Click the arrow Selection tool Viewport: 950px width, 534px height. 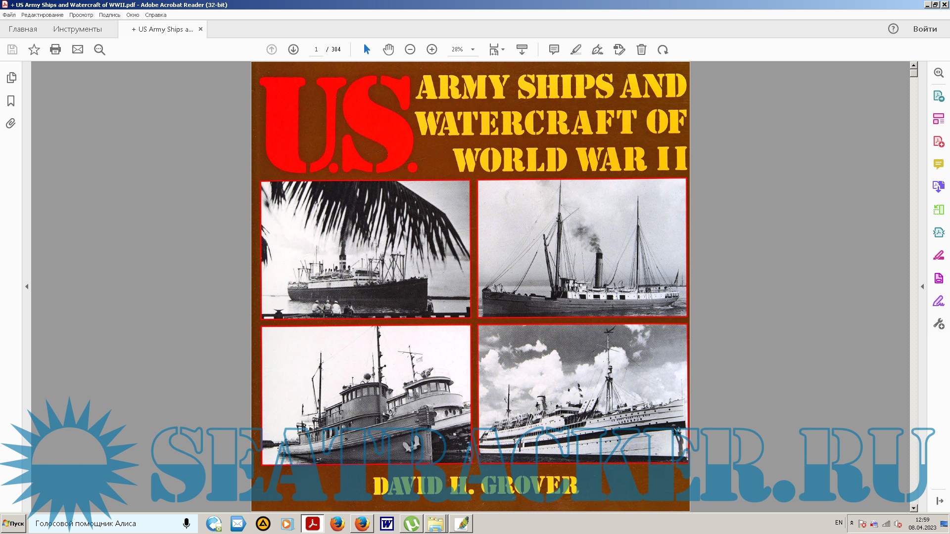click(x=367, y=49)
